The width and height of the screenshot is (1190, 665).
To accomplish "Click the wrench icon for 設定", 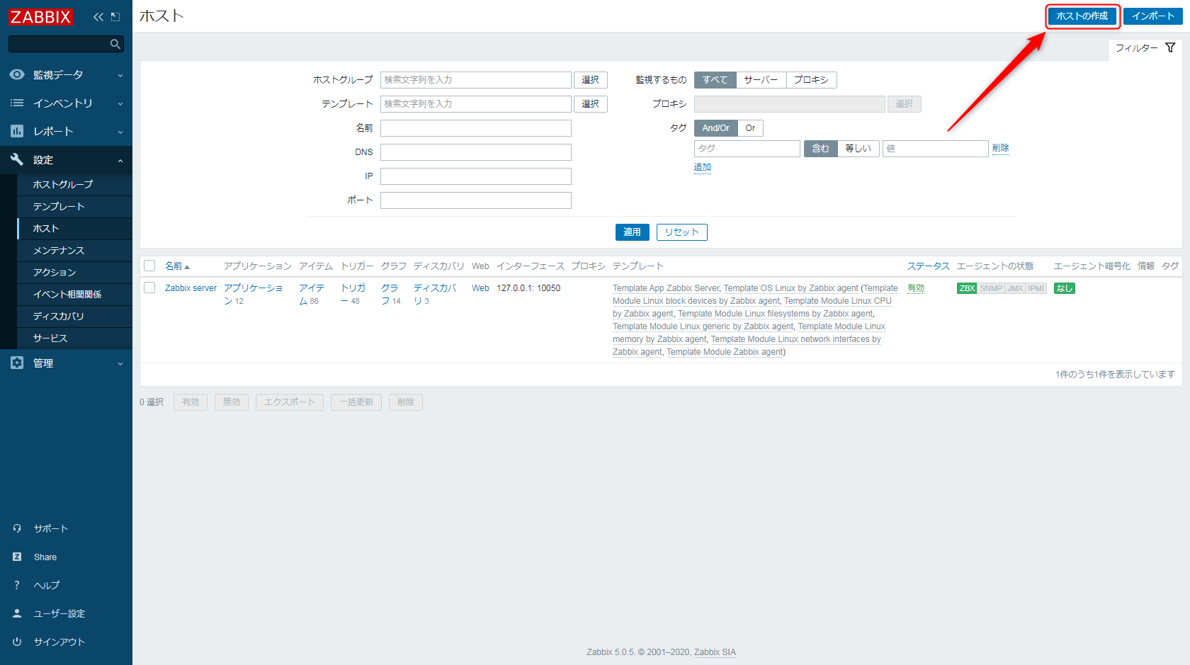I will coord(17,159).
